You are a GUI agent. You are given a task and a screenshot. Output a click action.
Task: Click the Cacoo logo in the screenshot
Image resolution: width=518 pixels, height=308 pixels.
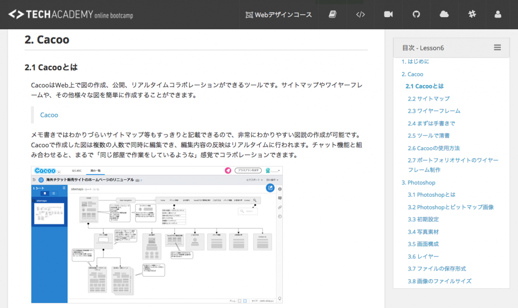[x=45, y=170]
